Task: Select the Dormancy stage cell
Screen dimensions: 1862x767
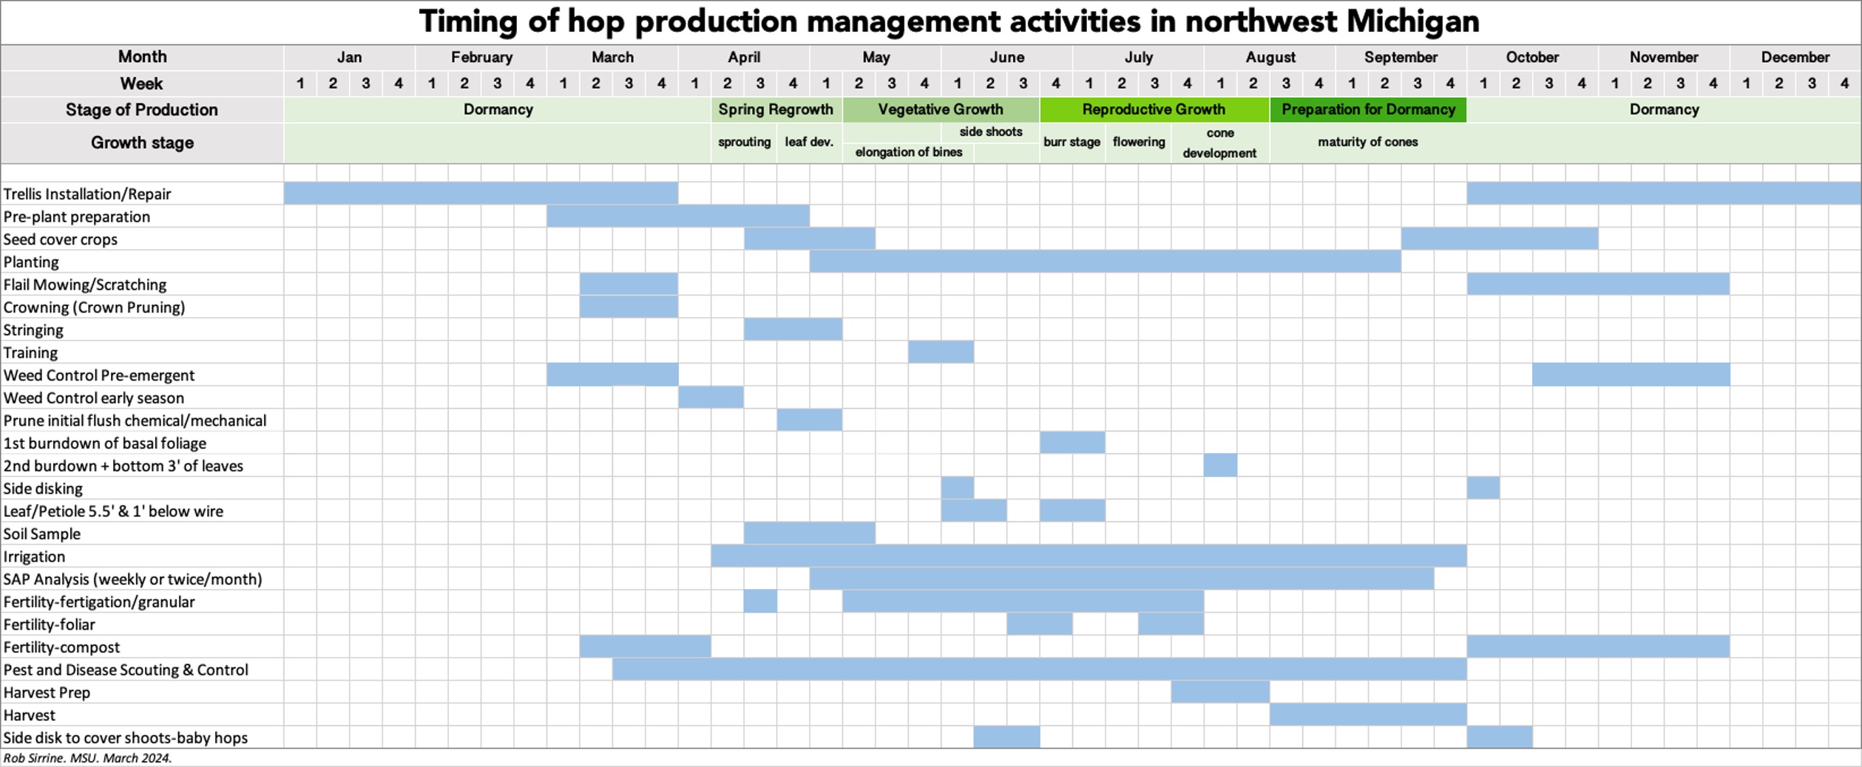Action: coord(497,109)
